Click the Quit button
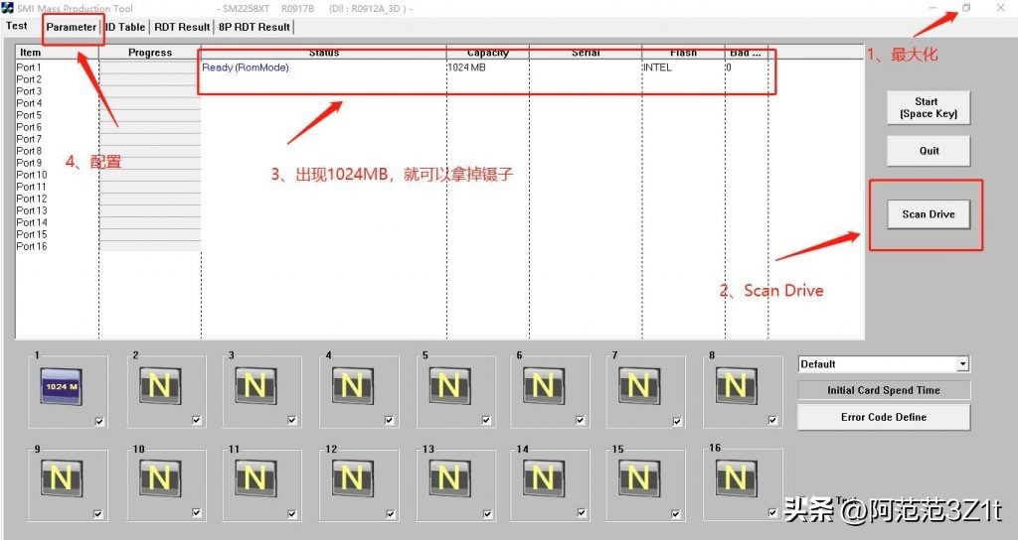 (929, 151)
